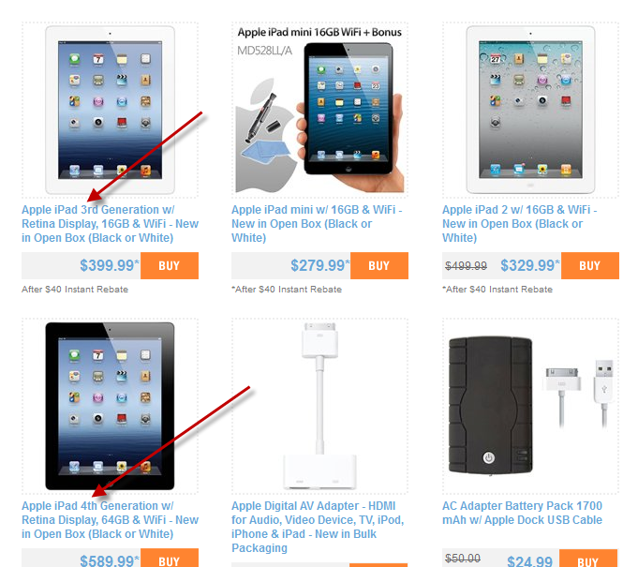The image size is (638, 567).
Task: Follow the Apple iPad 2 w/ 16GB title link
Action: (x=520, y=223)
